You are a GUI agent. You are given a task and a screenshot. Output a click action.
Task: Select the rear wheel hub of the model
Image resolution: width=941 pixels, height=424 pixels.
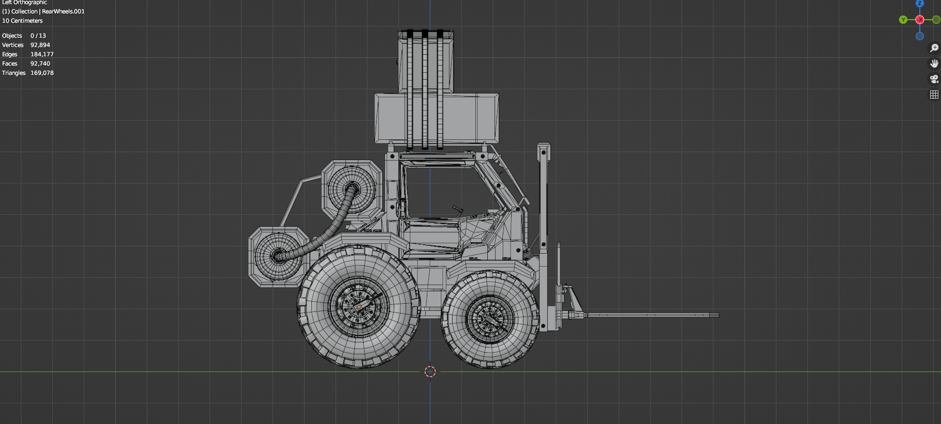(x=359, y=307)
